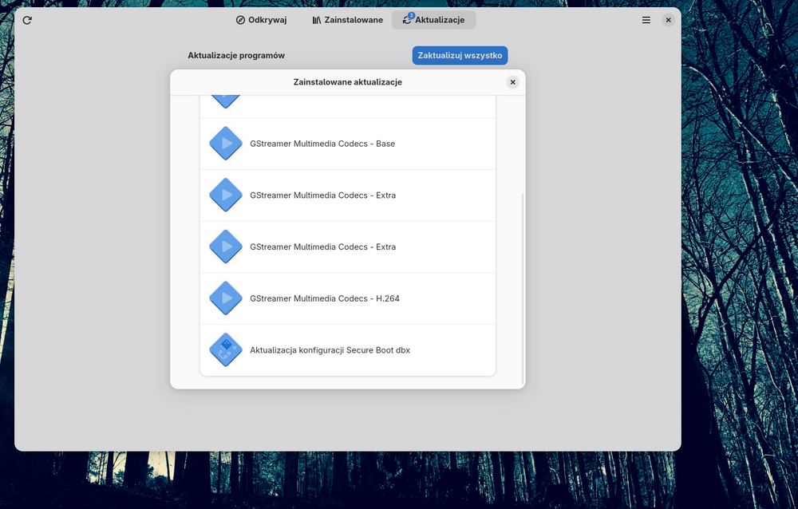Click the Secure Boot dbx firmware icon
Image resolution: width=798 pixels, height=509 pixels.
click(226, 350)
